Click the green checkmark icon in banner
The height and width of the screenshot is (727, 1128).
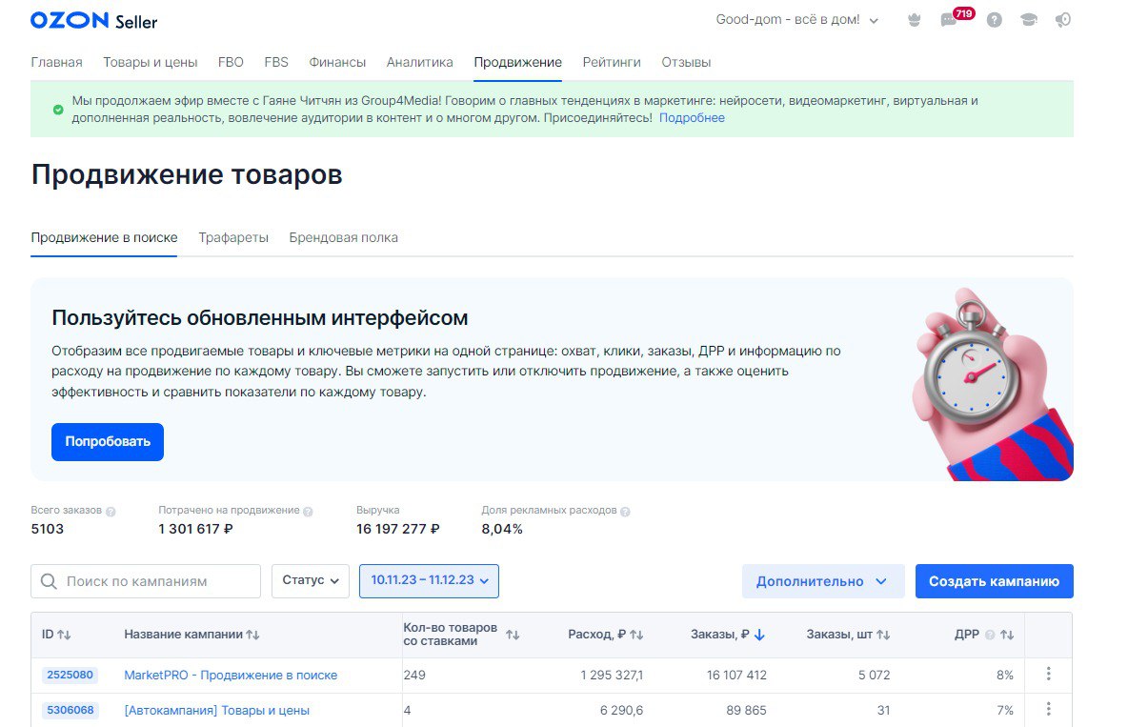58,110
